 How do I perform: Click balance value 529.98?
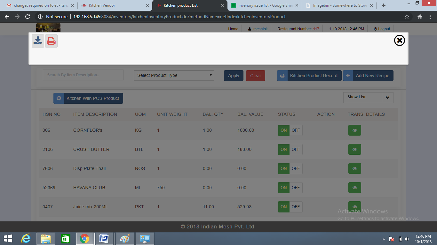click(x=244, y=207)
